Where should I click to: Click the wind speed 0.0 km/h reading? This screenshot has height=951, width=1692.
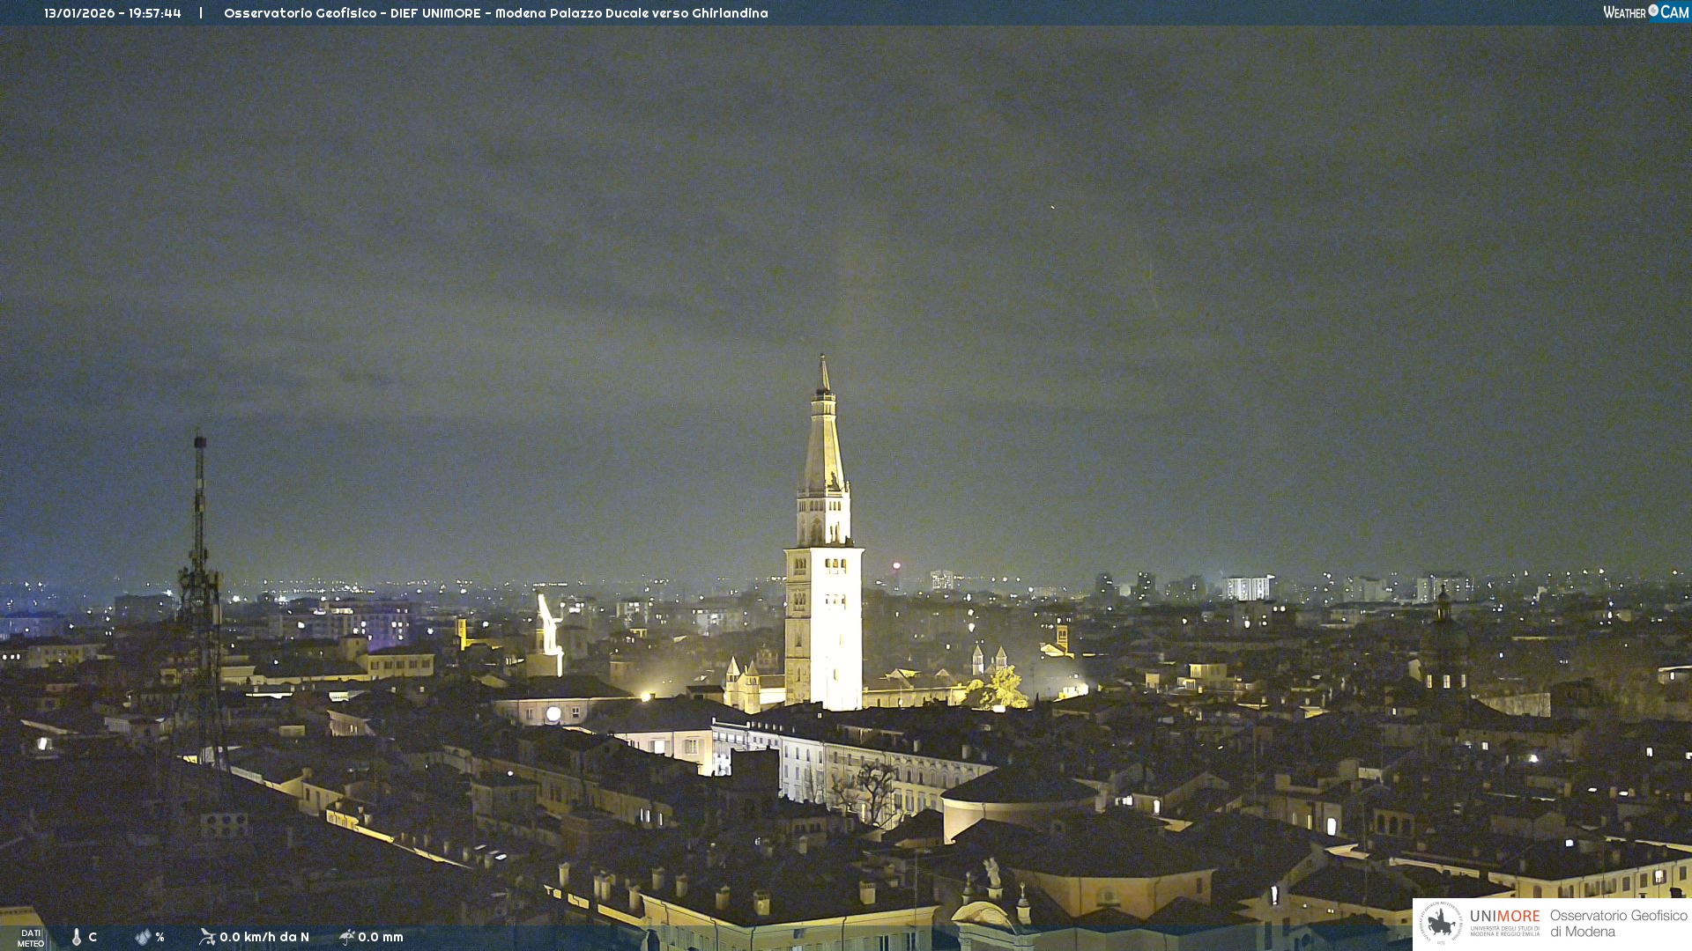pos(264,937)
